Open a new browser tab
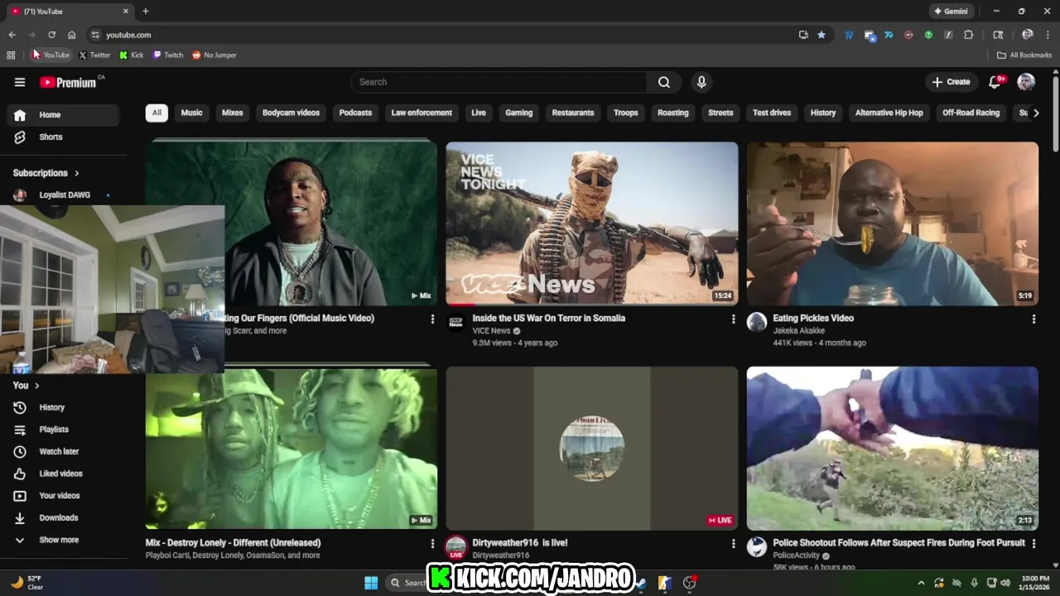The image size is (1060, 596). point(145,12)
